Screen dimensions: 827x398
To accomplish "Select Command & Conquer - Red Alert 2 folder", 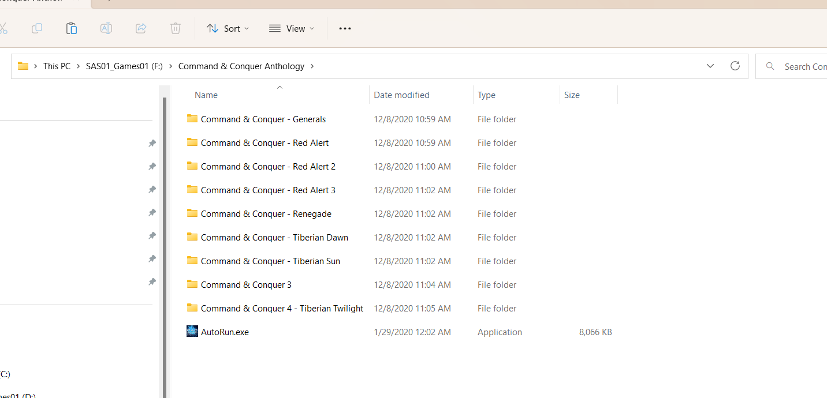I will click(268, 167).
